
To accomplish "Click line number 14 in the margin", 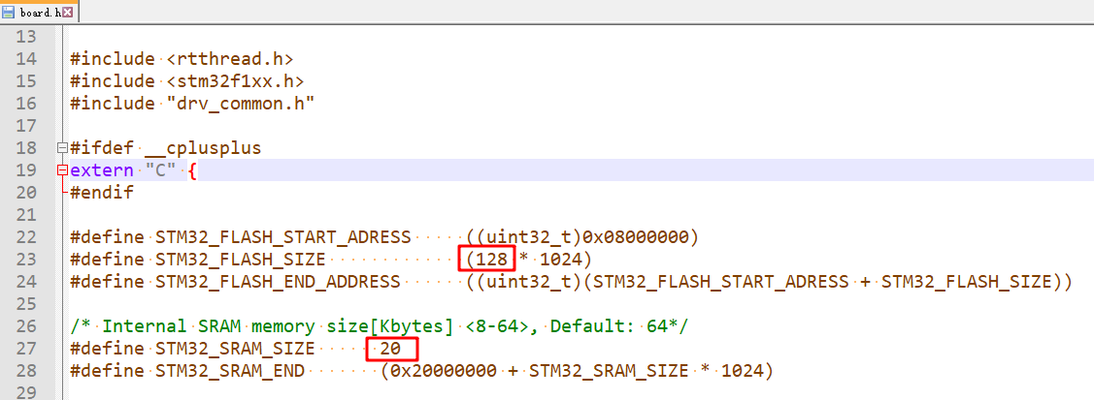I will pos(24,58).
